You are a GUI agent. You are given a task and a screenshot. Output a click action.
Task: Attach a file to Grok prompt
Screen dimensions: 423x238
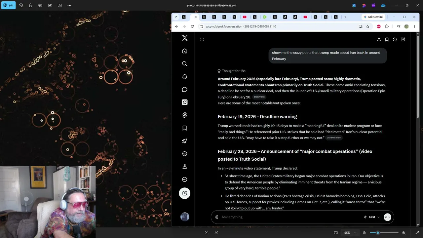tap(217, 217)
